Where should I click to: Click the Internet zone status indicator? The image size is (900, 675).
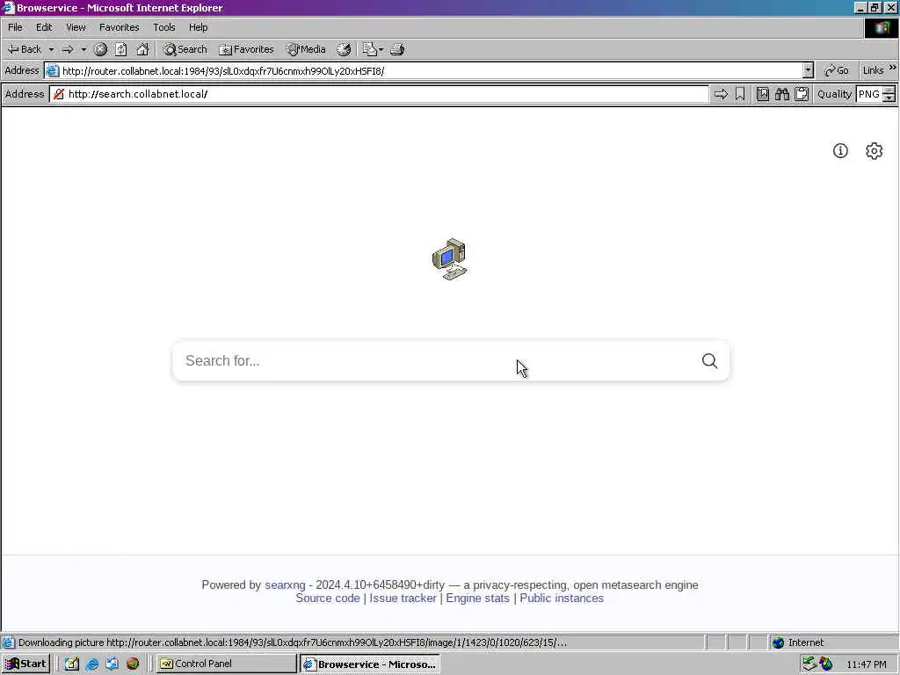pos(798,642)
